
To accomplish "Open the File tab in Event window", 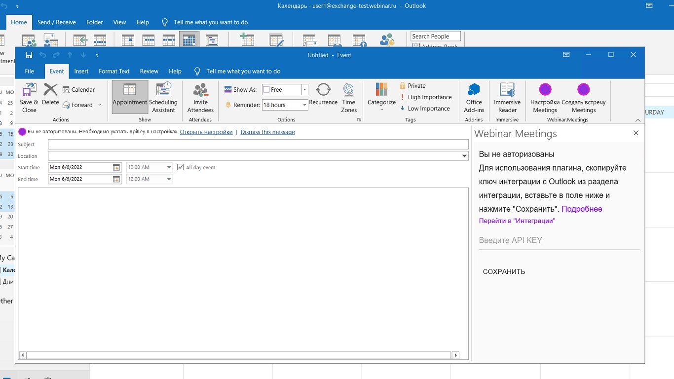I will [x=30, y=72].
